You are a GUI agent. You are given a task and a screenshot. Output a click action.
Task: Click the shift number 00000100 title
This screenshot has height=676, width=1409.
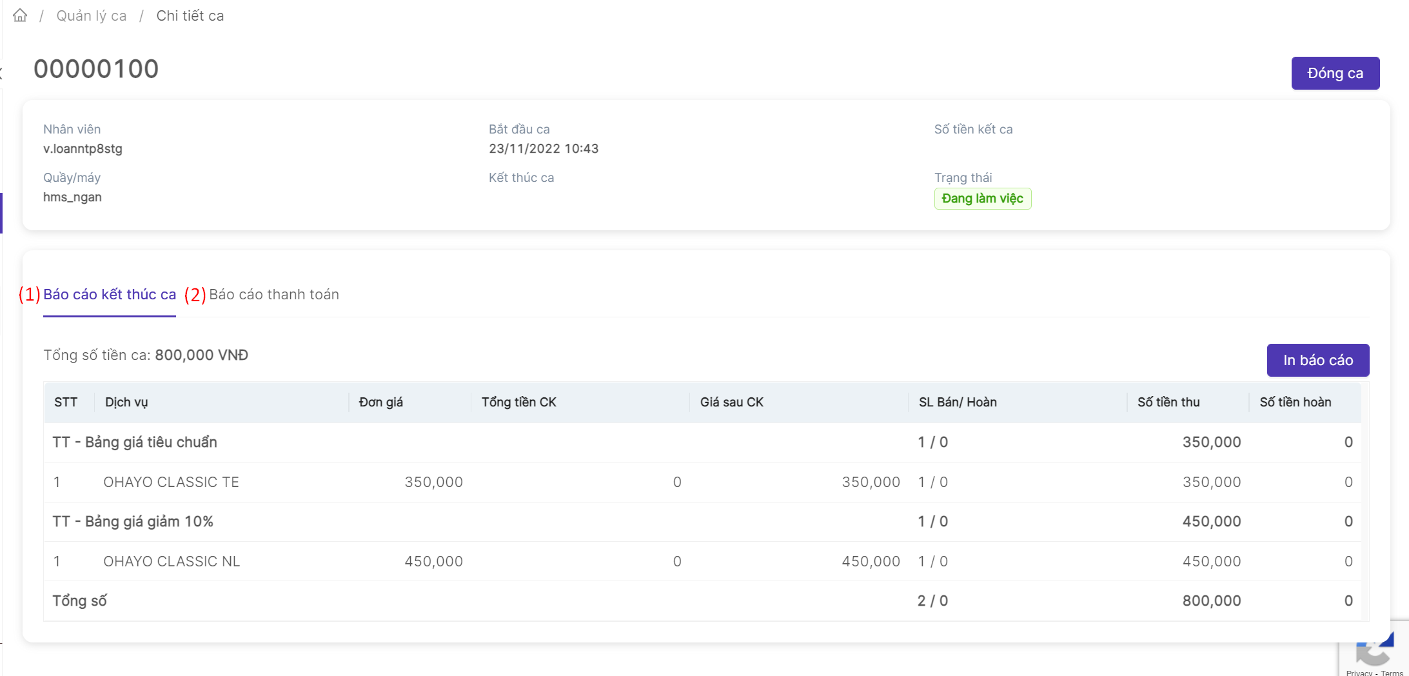96,69
